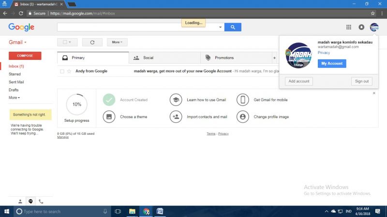Reload the page in Chrome
The height and width of the screenshot is (217, 387).
[x=21, y=14]
